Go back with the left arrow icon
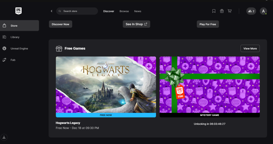Image resolution: width=273 pixels, height=144 pixels. tap(51, 11)
